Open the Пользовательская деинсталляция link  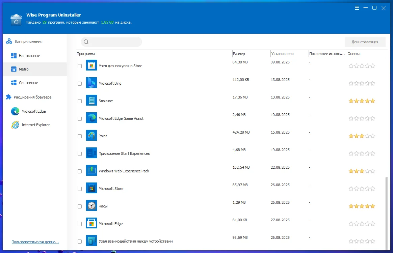pos(35,242)
